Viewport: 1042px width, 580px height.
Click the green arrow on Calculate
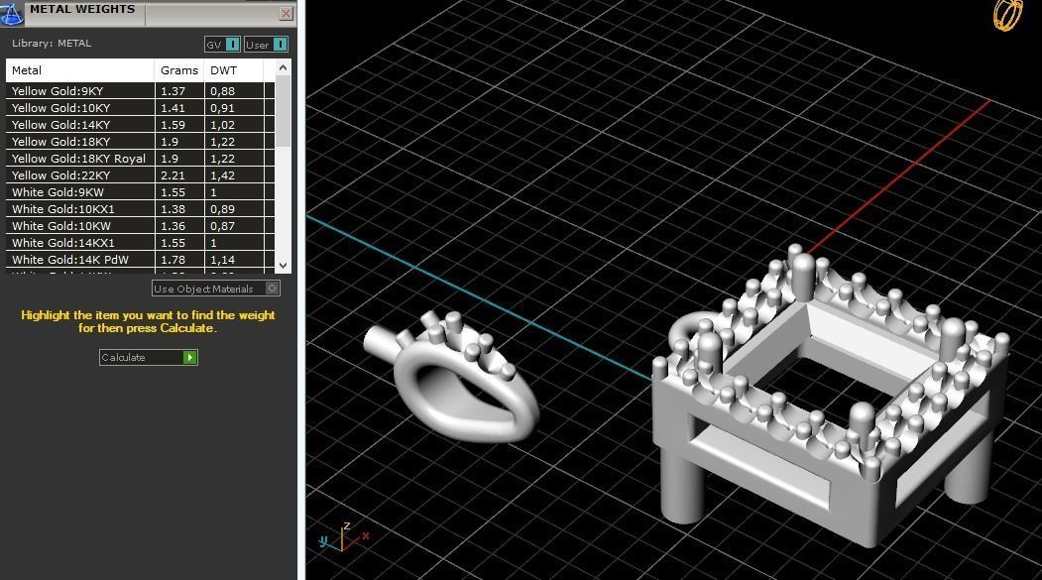click(189, 358)
